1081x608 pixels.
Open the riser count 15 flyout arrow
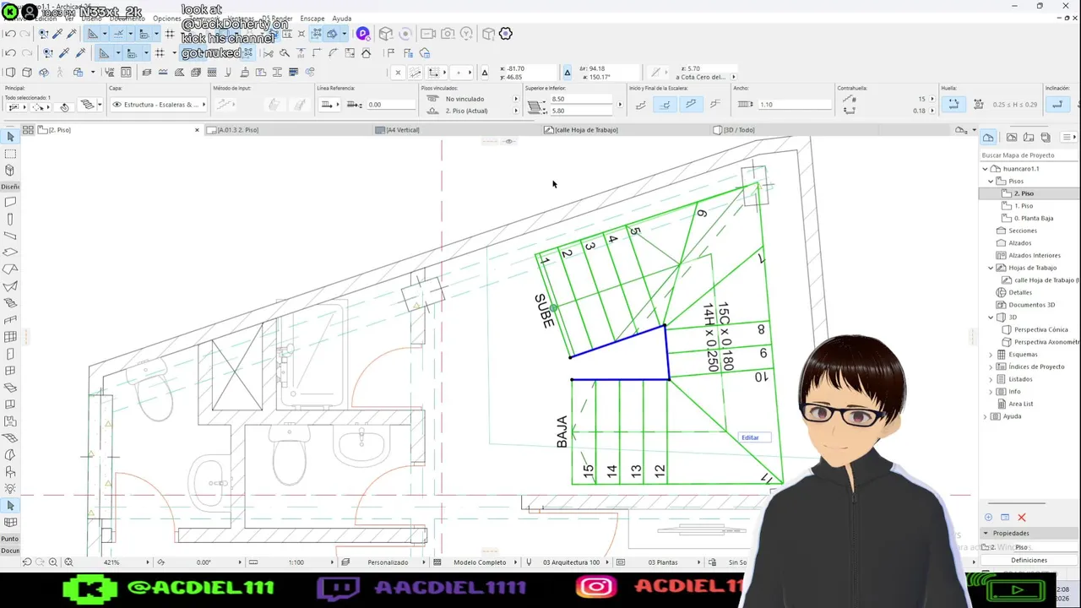(932, 99)
